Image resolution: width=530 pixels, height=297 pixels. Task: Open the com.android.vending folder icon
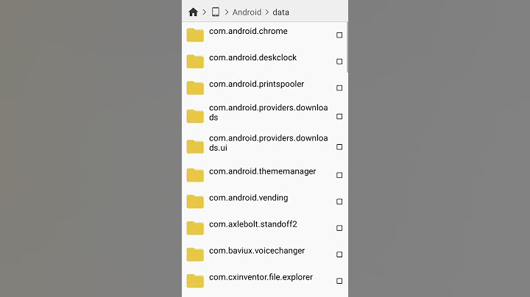pos(195,201)
